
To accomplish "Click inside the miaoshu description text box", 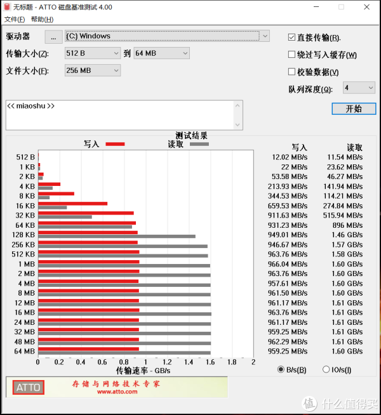I will coord(120,115).
